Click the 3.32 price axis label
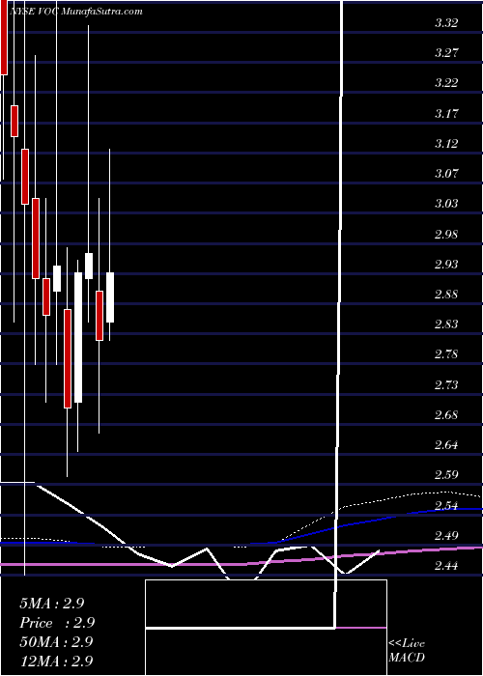The width and height of the screenshot is (483, 676). pos(446,23)
